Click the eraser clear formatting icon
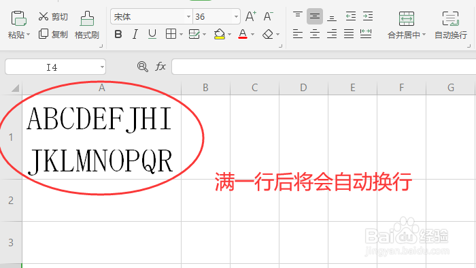Screen dimensions: 476x268 point(268,34)
